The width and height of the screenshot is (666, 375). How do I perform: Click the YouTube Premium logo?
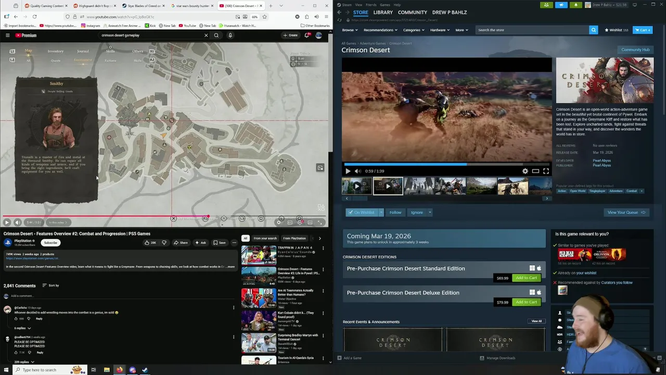[x=26, y=35]
